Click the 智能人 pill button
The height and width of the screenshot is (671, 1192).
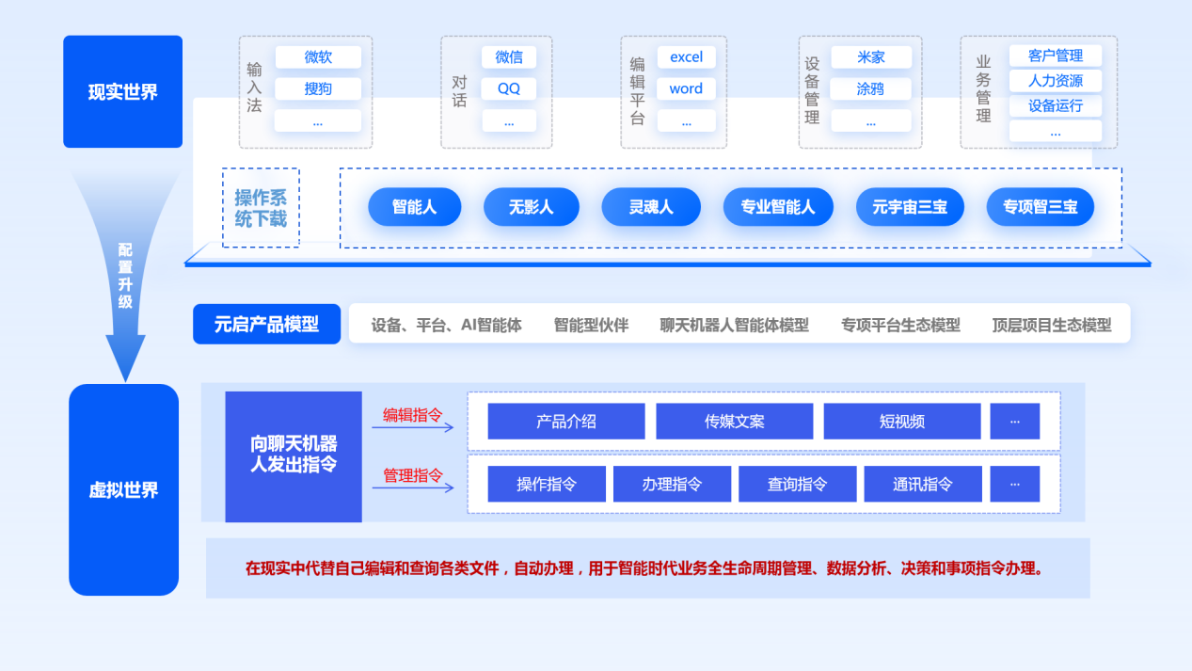click(414, 207)
